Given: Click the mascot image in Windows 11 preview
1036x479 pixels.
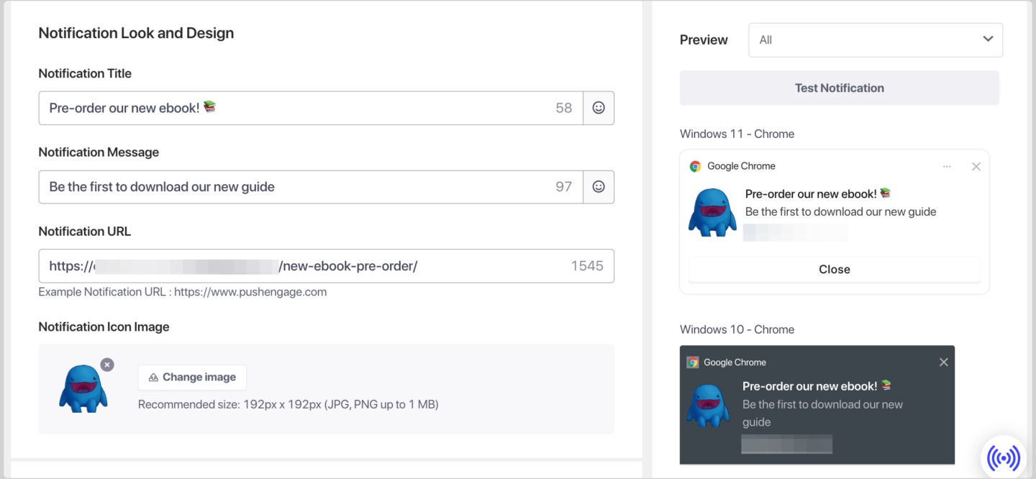Looking at the screenshot, I should pos(712,211).
